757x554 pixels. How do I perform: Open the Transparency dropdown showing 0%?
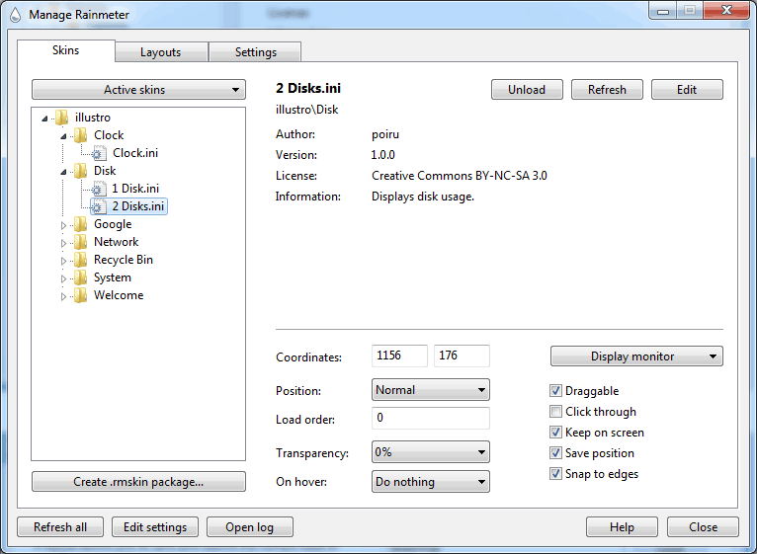pos(430,452)
